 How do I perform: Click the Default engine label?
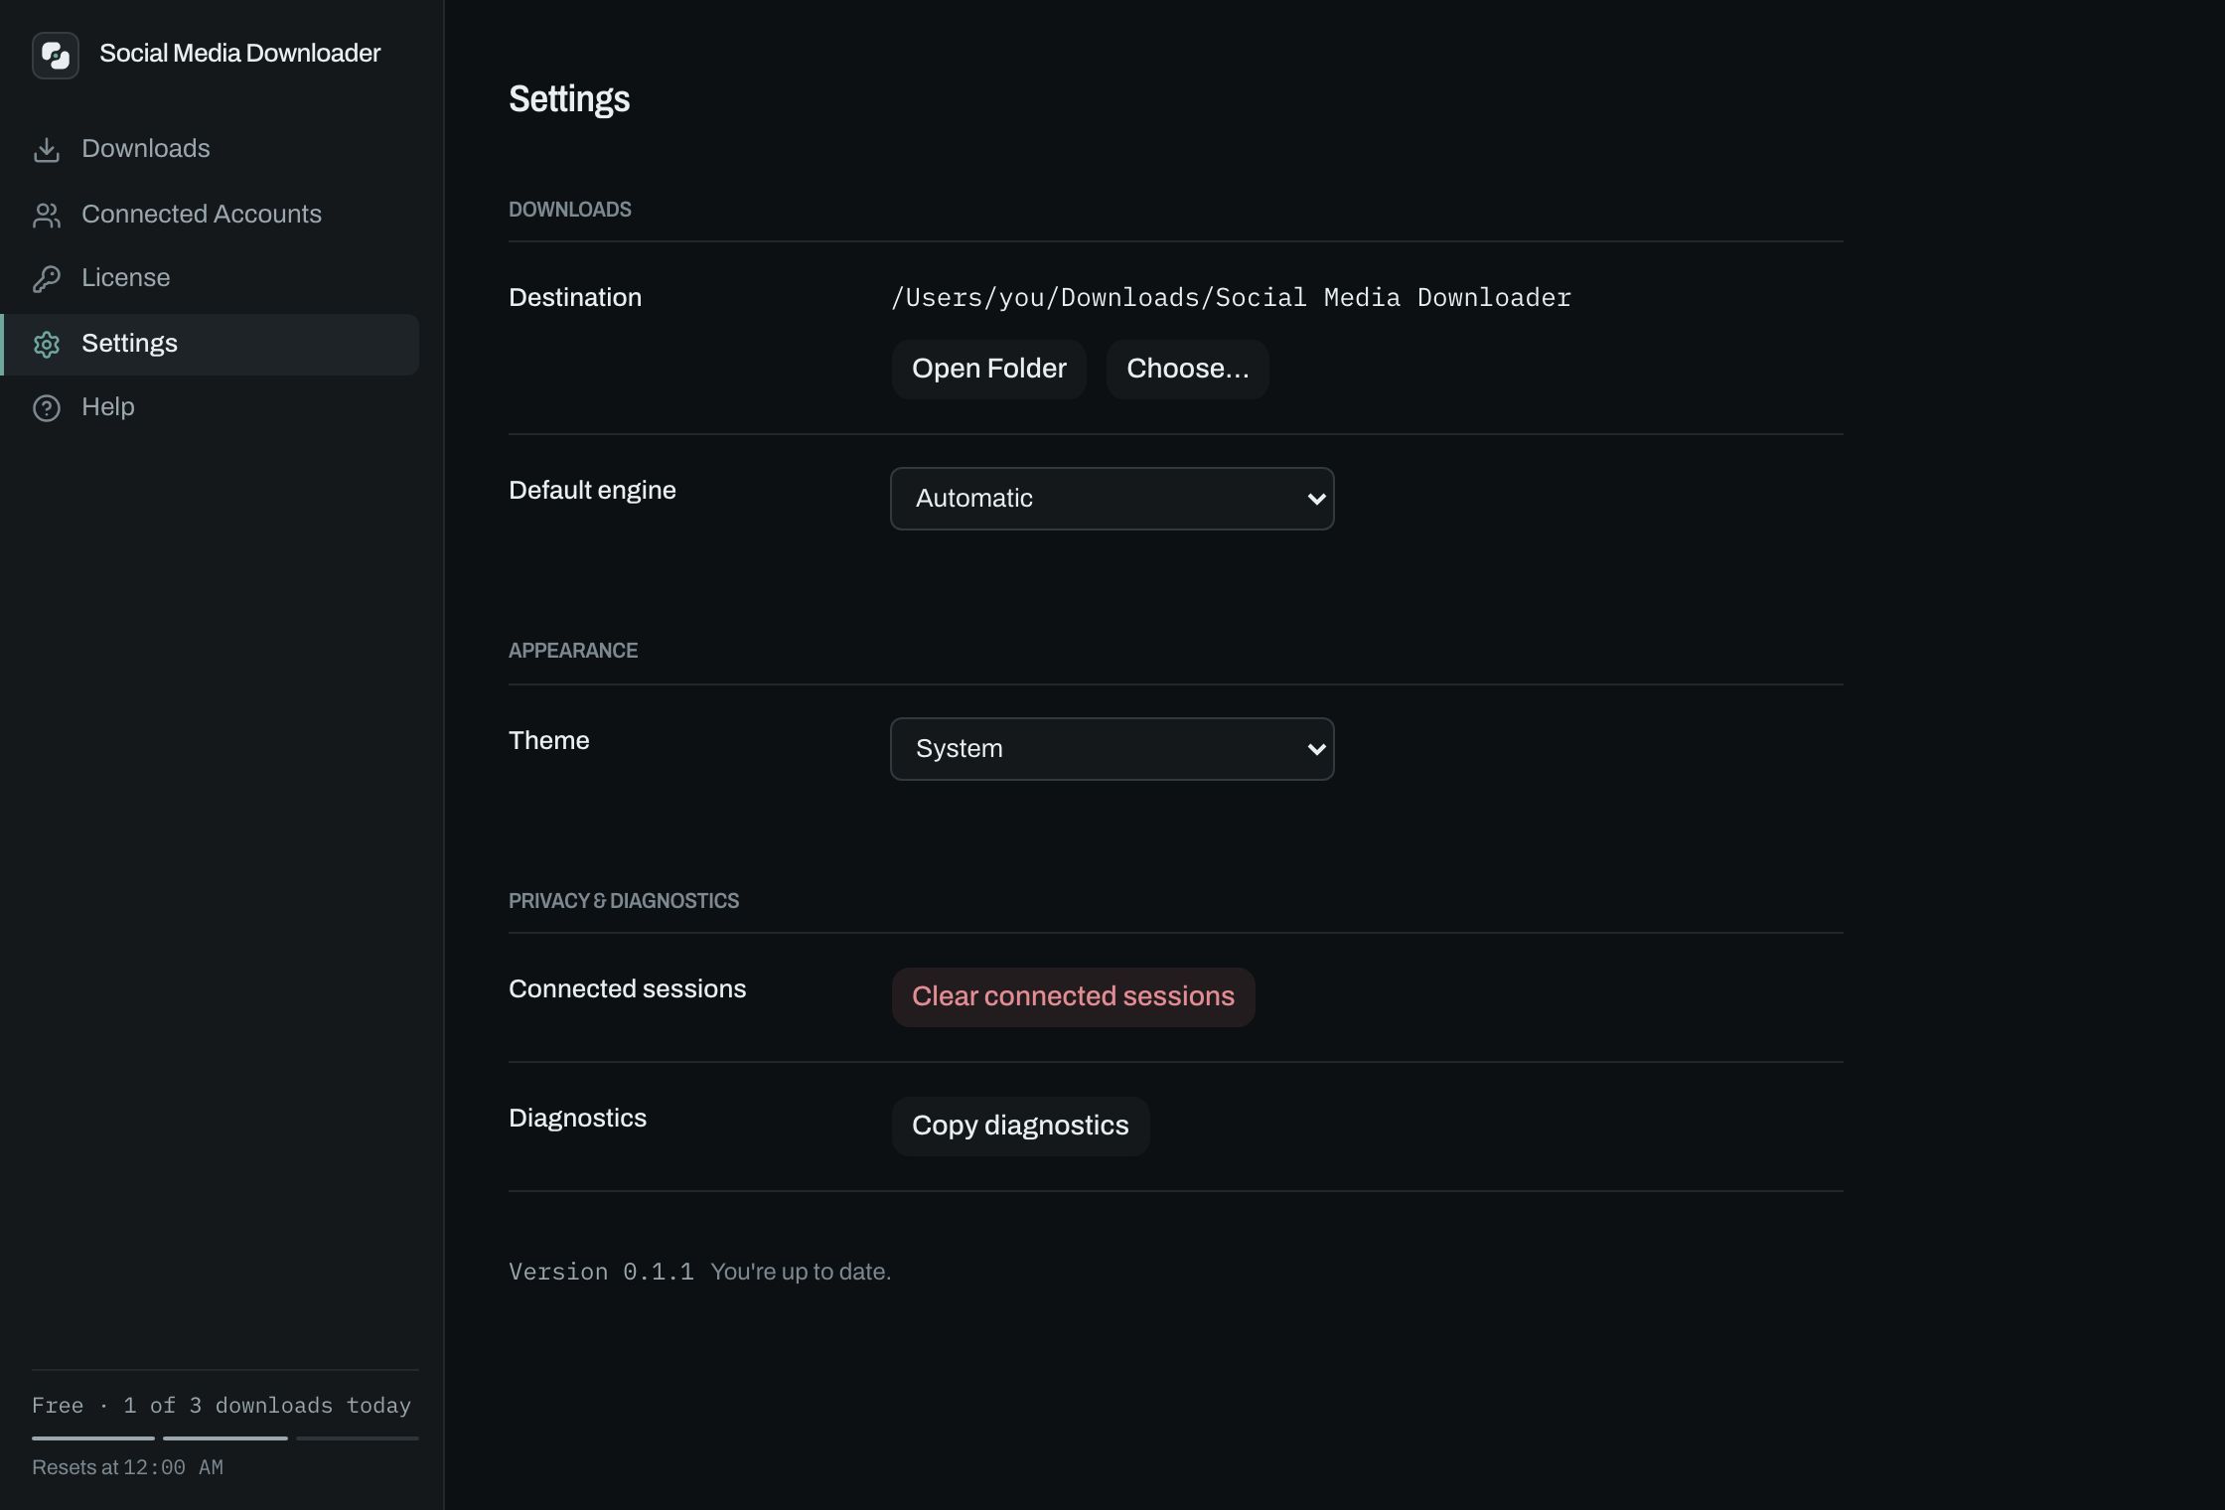click(x=592, y=491)
